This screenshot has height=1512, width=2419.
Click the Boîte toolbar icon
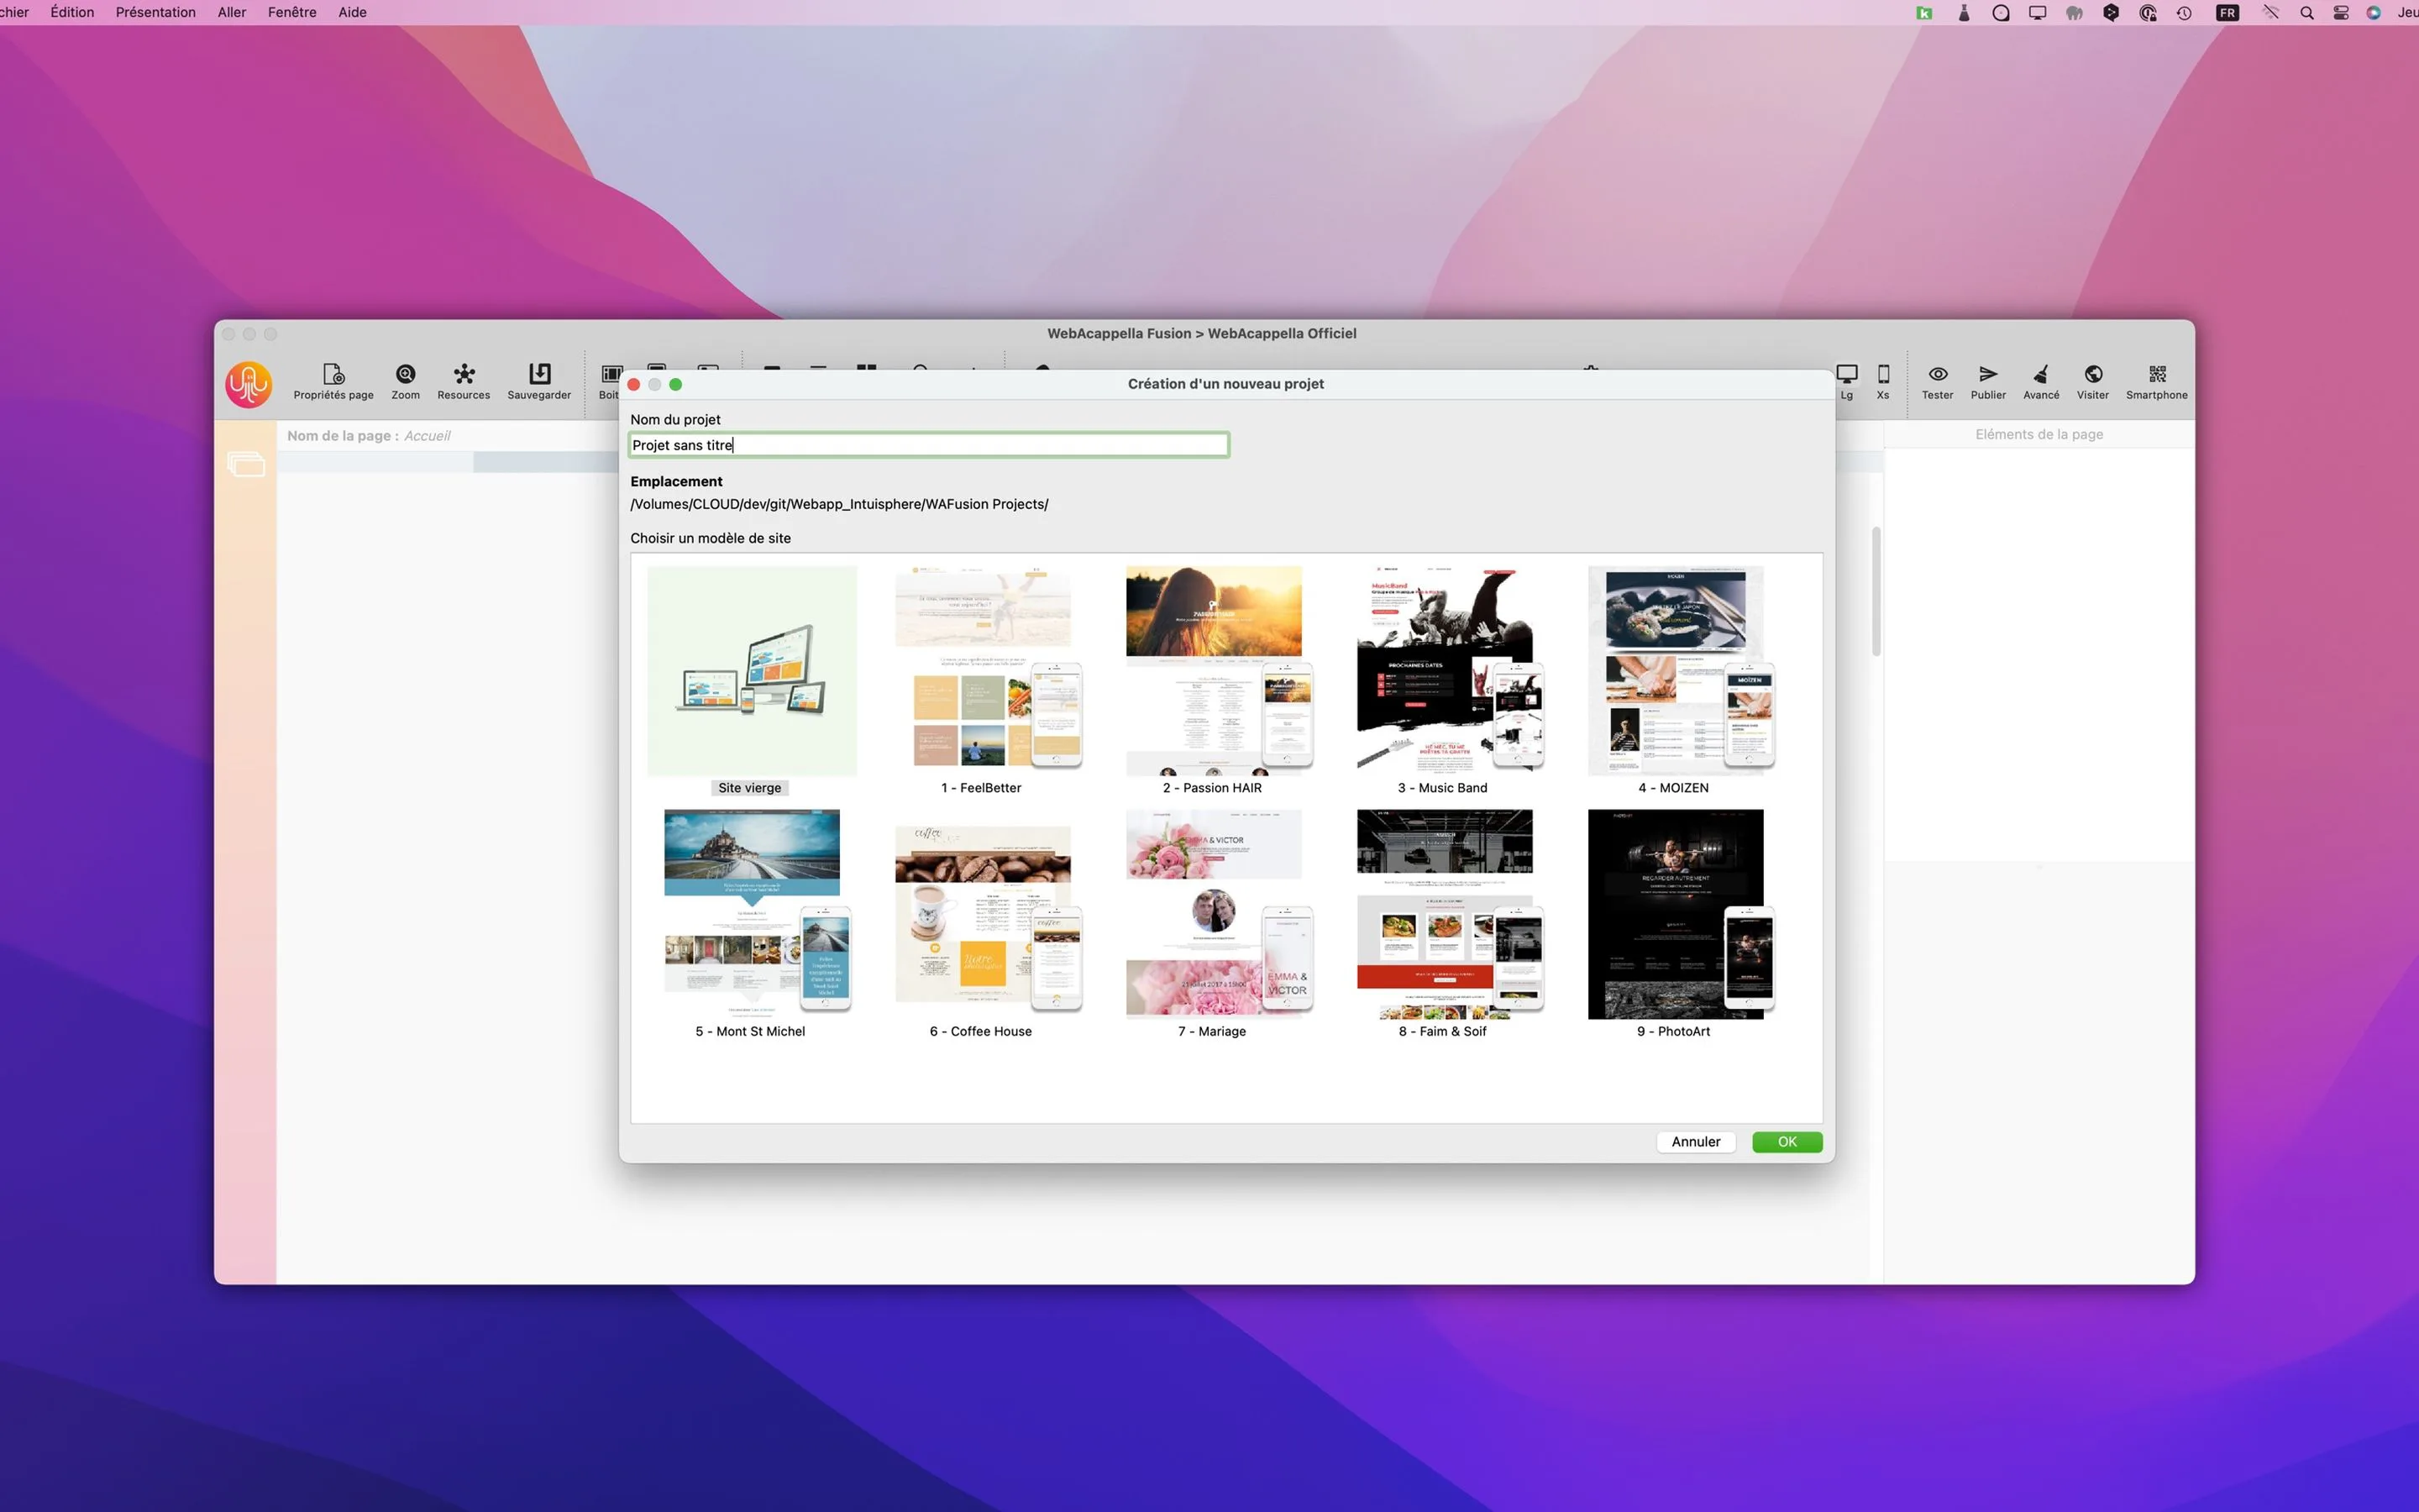coord(609,381)
